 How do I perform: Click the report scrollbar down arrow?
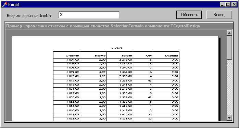pos(229,118)
